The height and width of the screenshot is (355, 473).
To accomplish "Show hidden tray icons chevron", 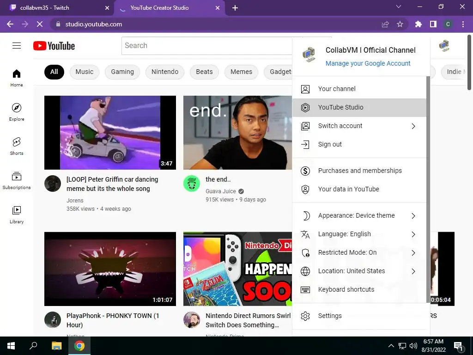I will click(391, 346).
